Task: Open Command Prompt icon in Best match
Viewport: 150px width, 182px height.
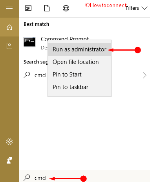Action: point(29,42)
